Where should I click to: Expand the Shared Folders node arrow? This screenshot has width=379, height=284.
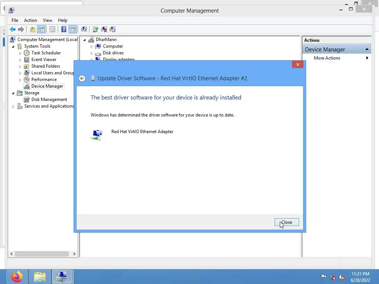click(20, 67)
